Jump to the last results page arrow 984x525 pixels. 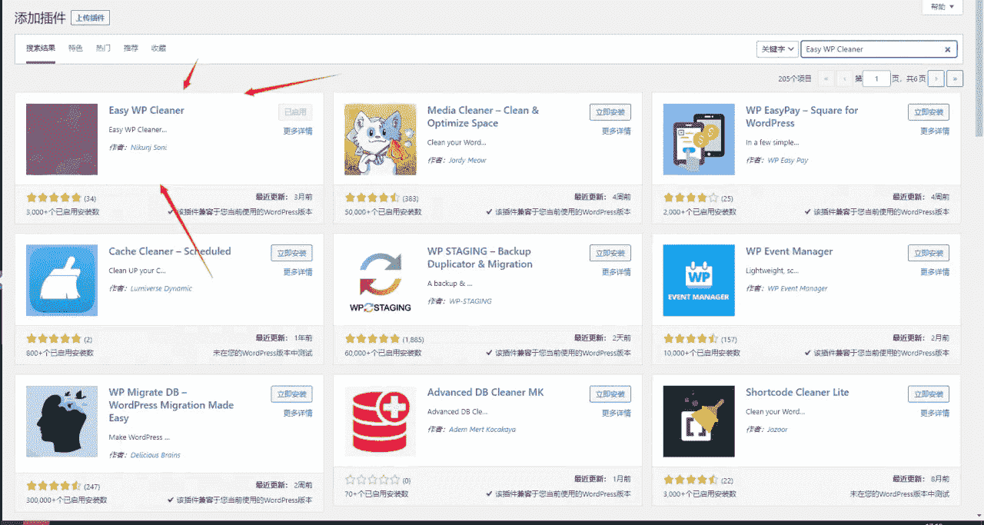[955, 78]
